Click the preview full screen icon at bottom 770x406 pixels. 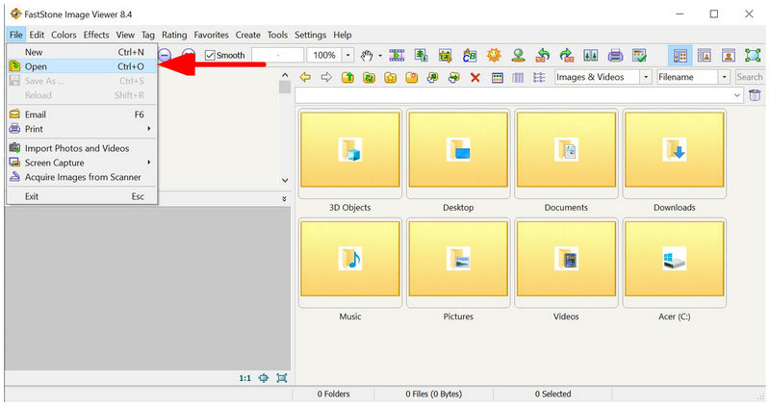click(x=281, y=378)
